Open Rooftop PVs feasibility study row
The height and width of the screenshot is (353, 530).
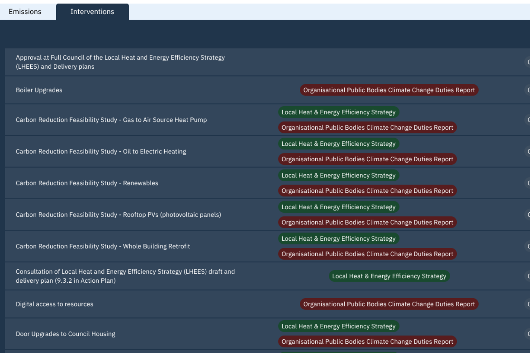pyautogui.click(x=118, y=215)
